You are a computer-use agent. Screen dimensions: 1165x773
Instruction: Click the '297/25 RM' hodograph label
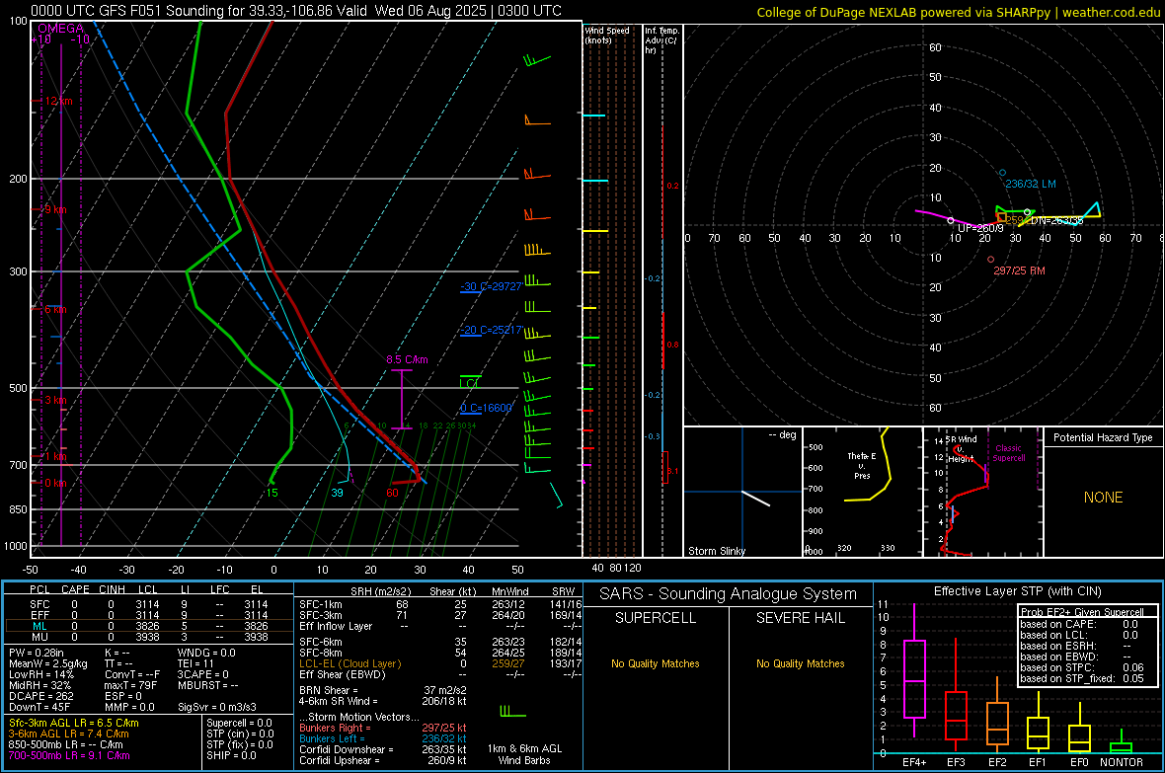pyautogui.click(x=1019, y=271)
